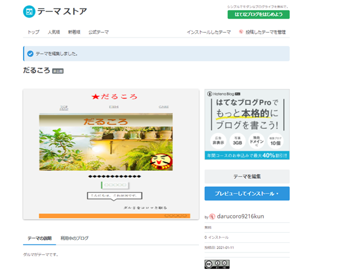This screenshot has height=278, width=343.
Task: Click the 年間コース 40%割引 banner strip
Action: point(247,155)
